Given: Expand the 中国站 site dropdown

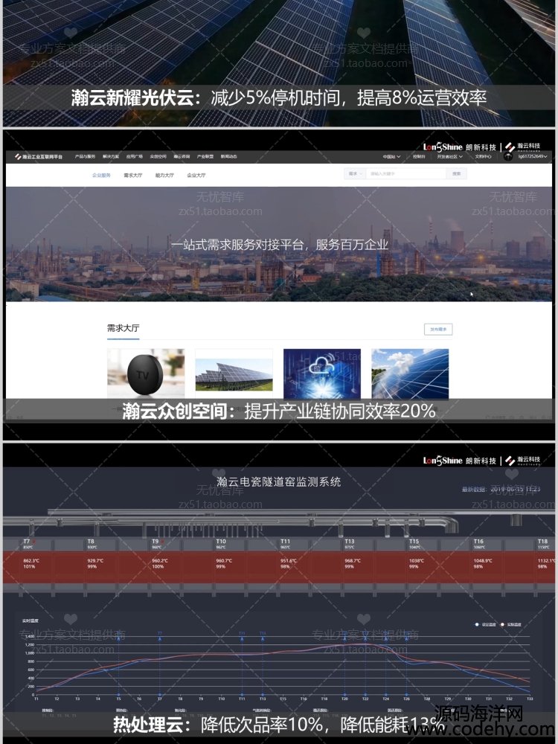Looking at the screenshot, I should (x=391, y=156).
